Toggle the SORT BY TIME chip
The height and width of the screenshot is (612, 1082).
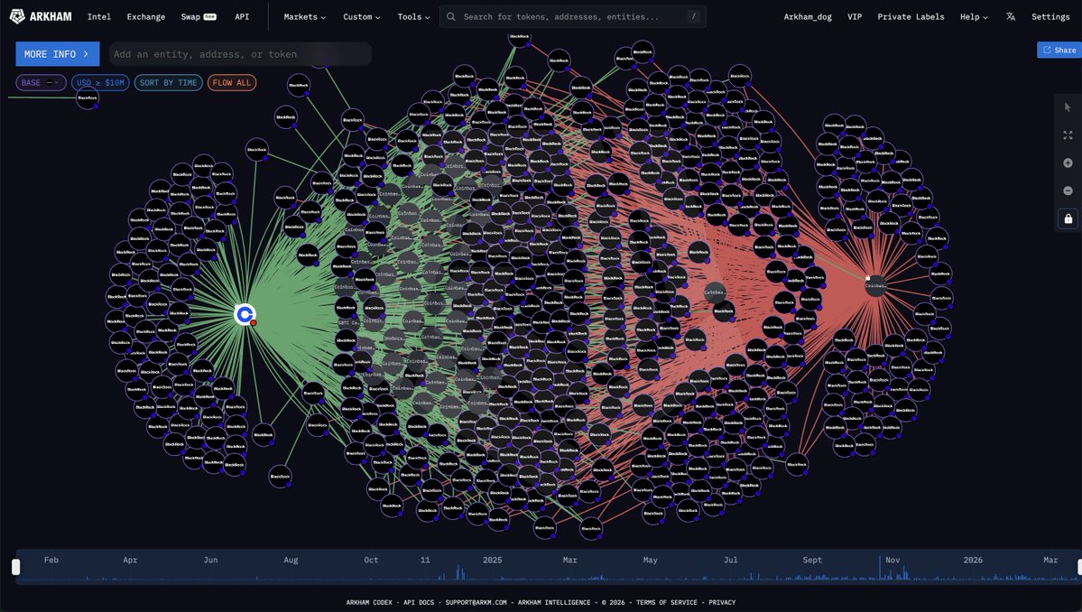[169, 83]
